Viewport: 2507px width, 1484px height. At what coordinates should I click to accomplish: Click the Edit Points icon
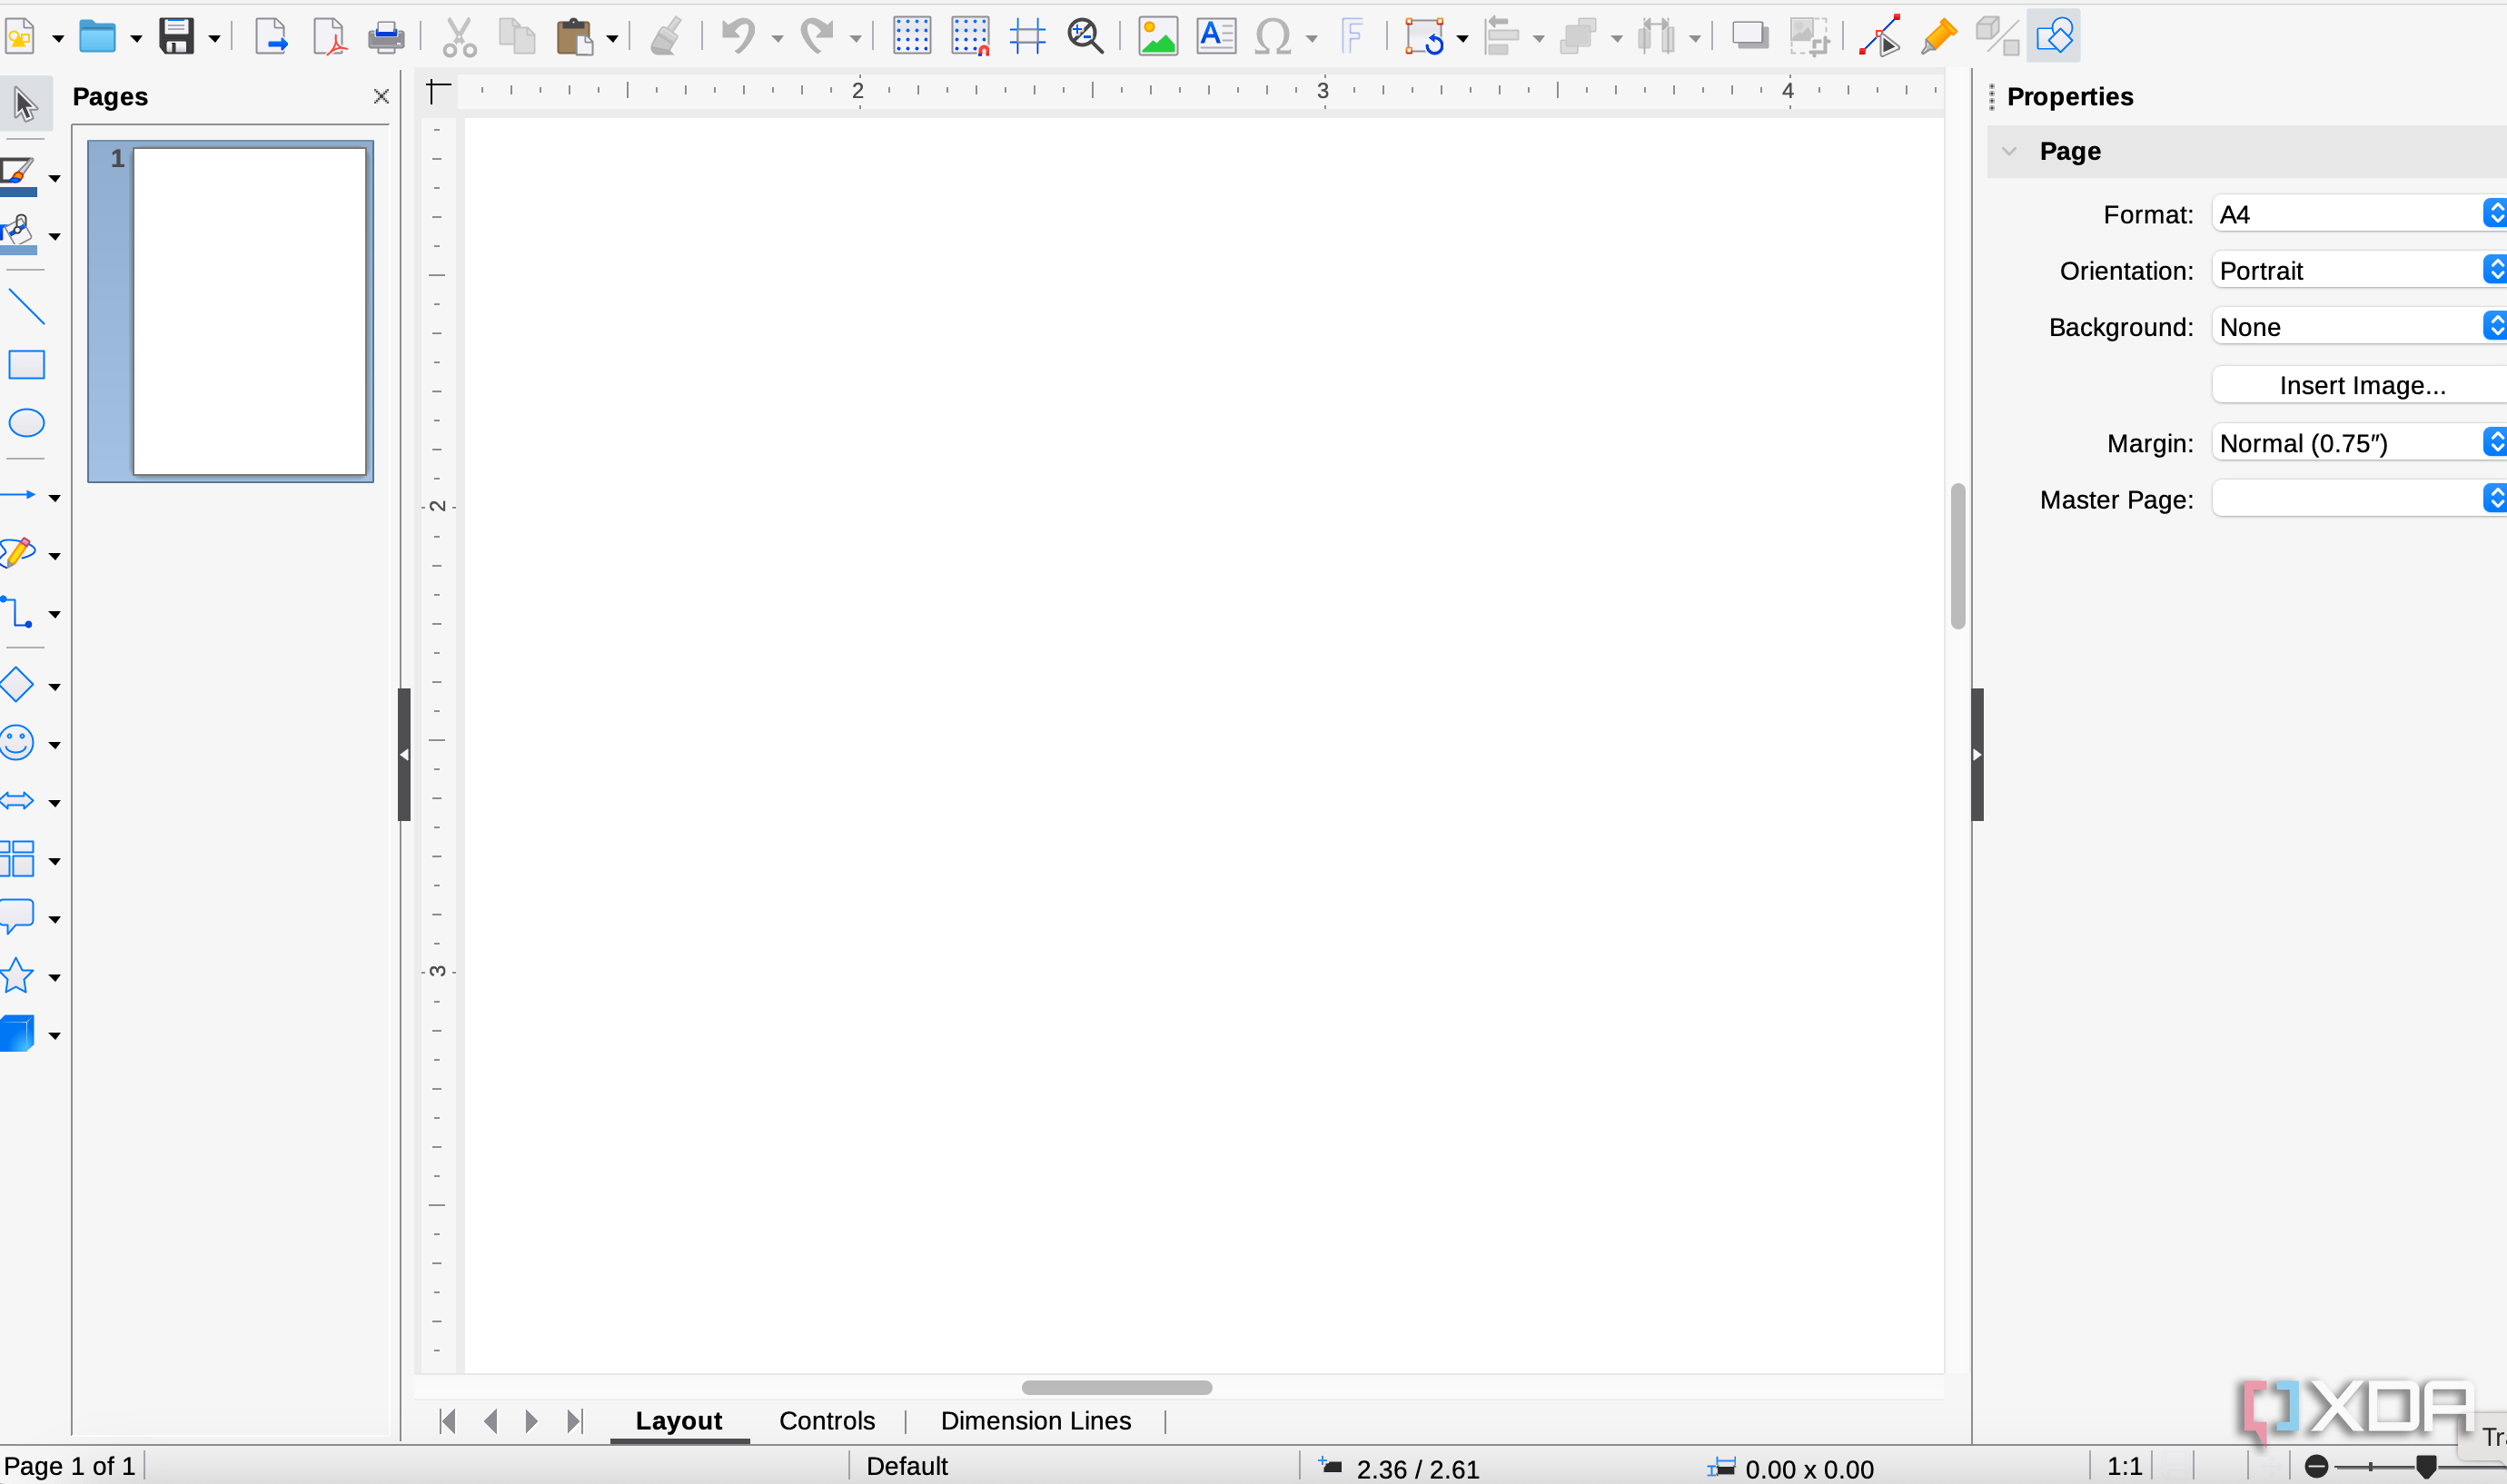(1880, 37)
